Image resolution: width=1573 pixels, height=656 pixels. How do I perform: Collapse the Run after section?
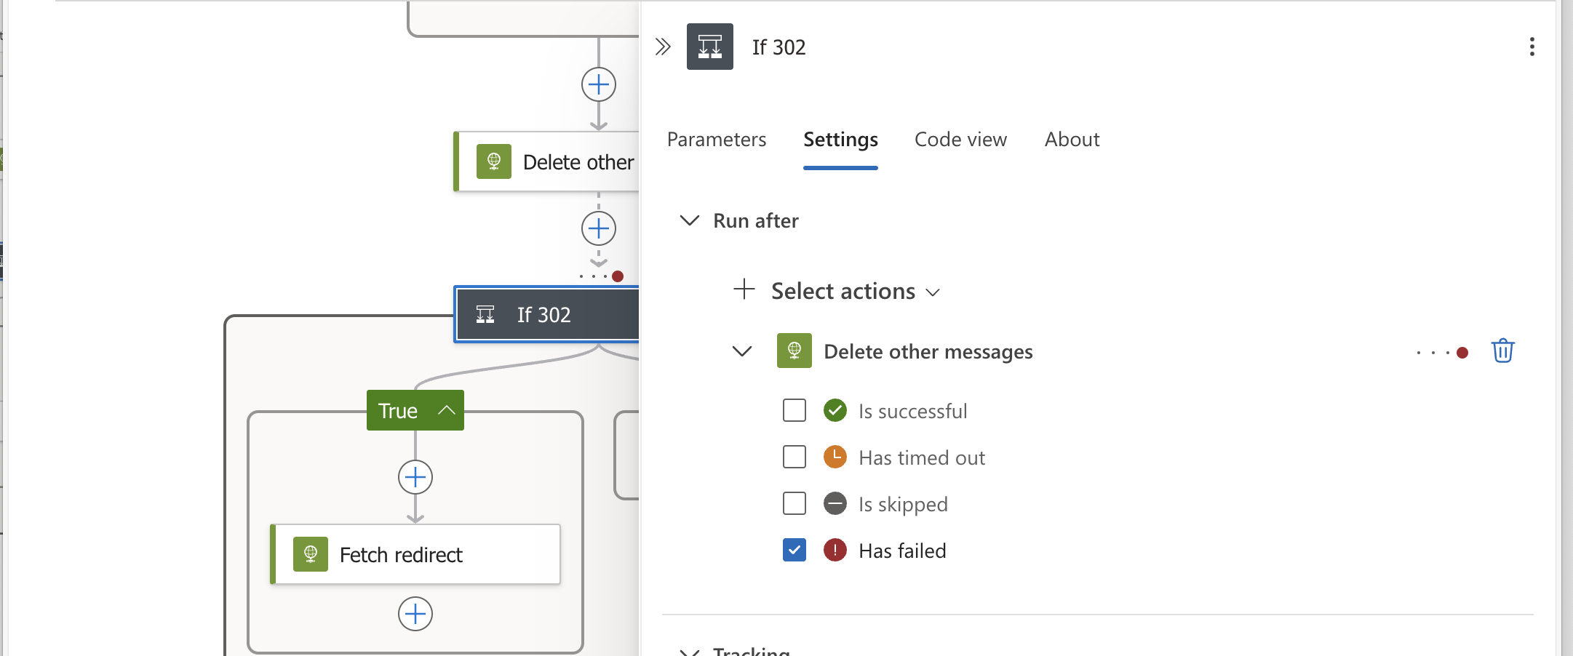[689, 220]
